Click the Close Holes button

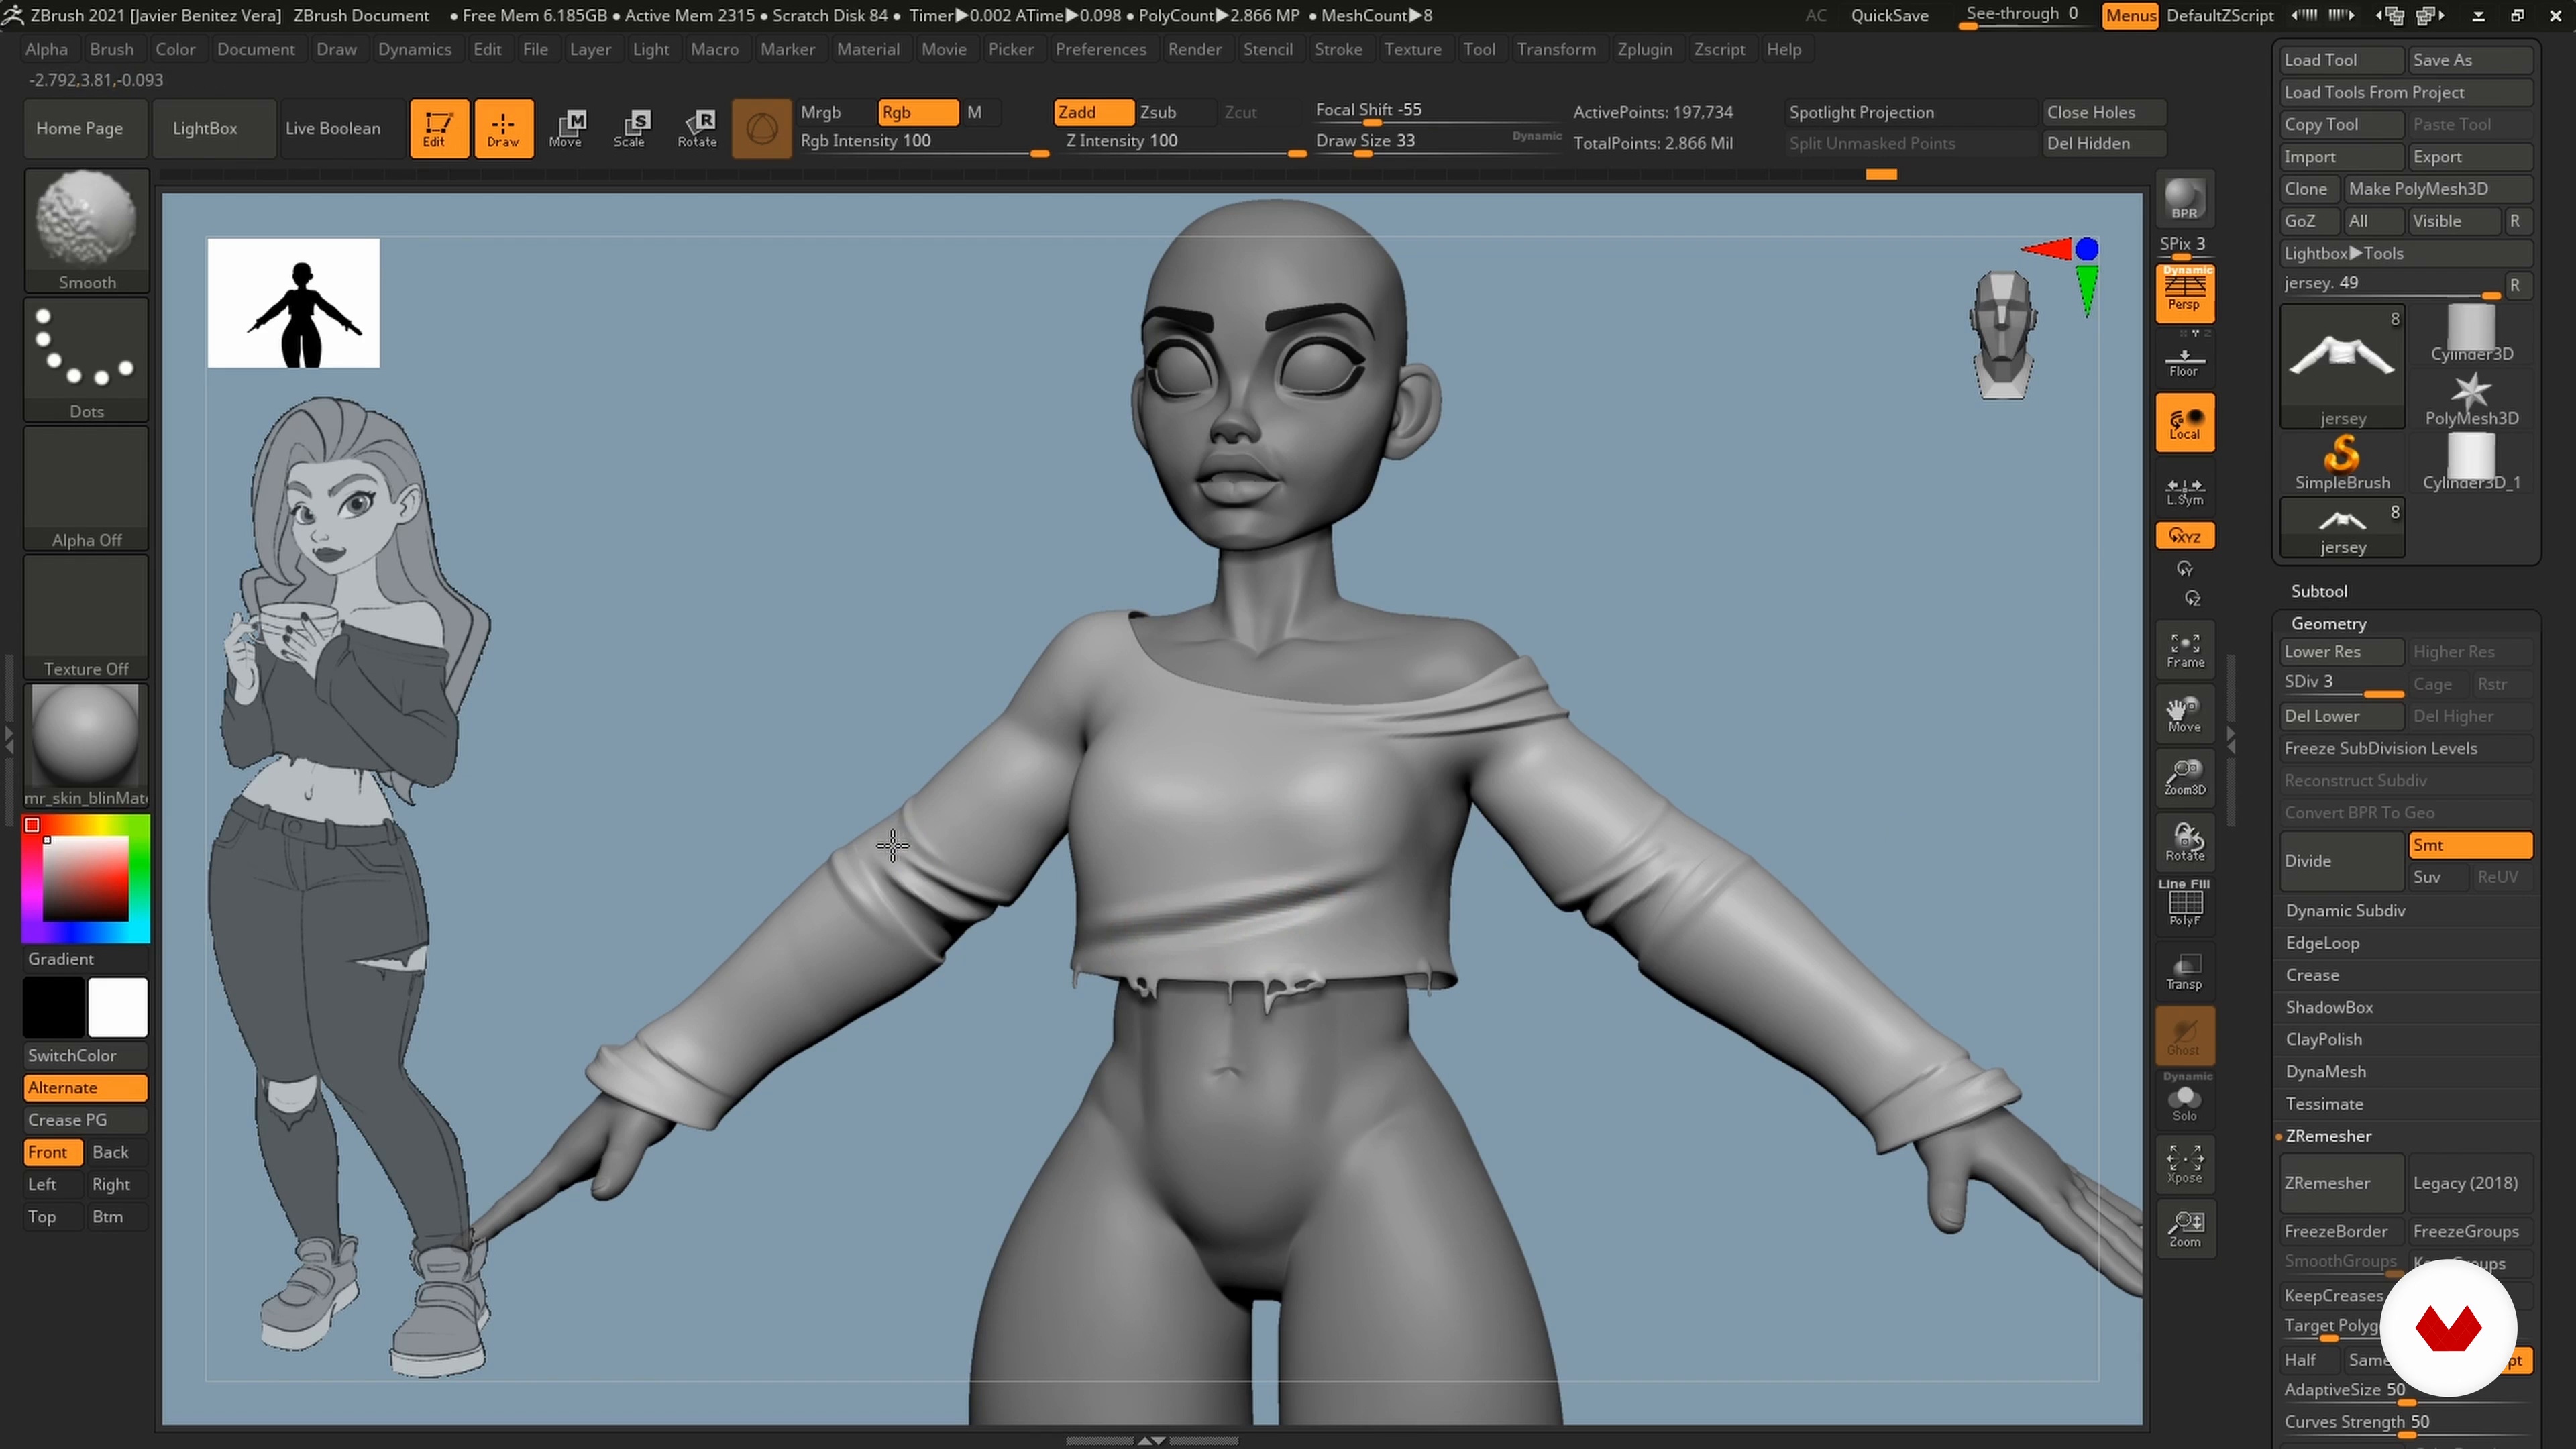2104,112
